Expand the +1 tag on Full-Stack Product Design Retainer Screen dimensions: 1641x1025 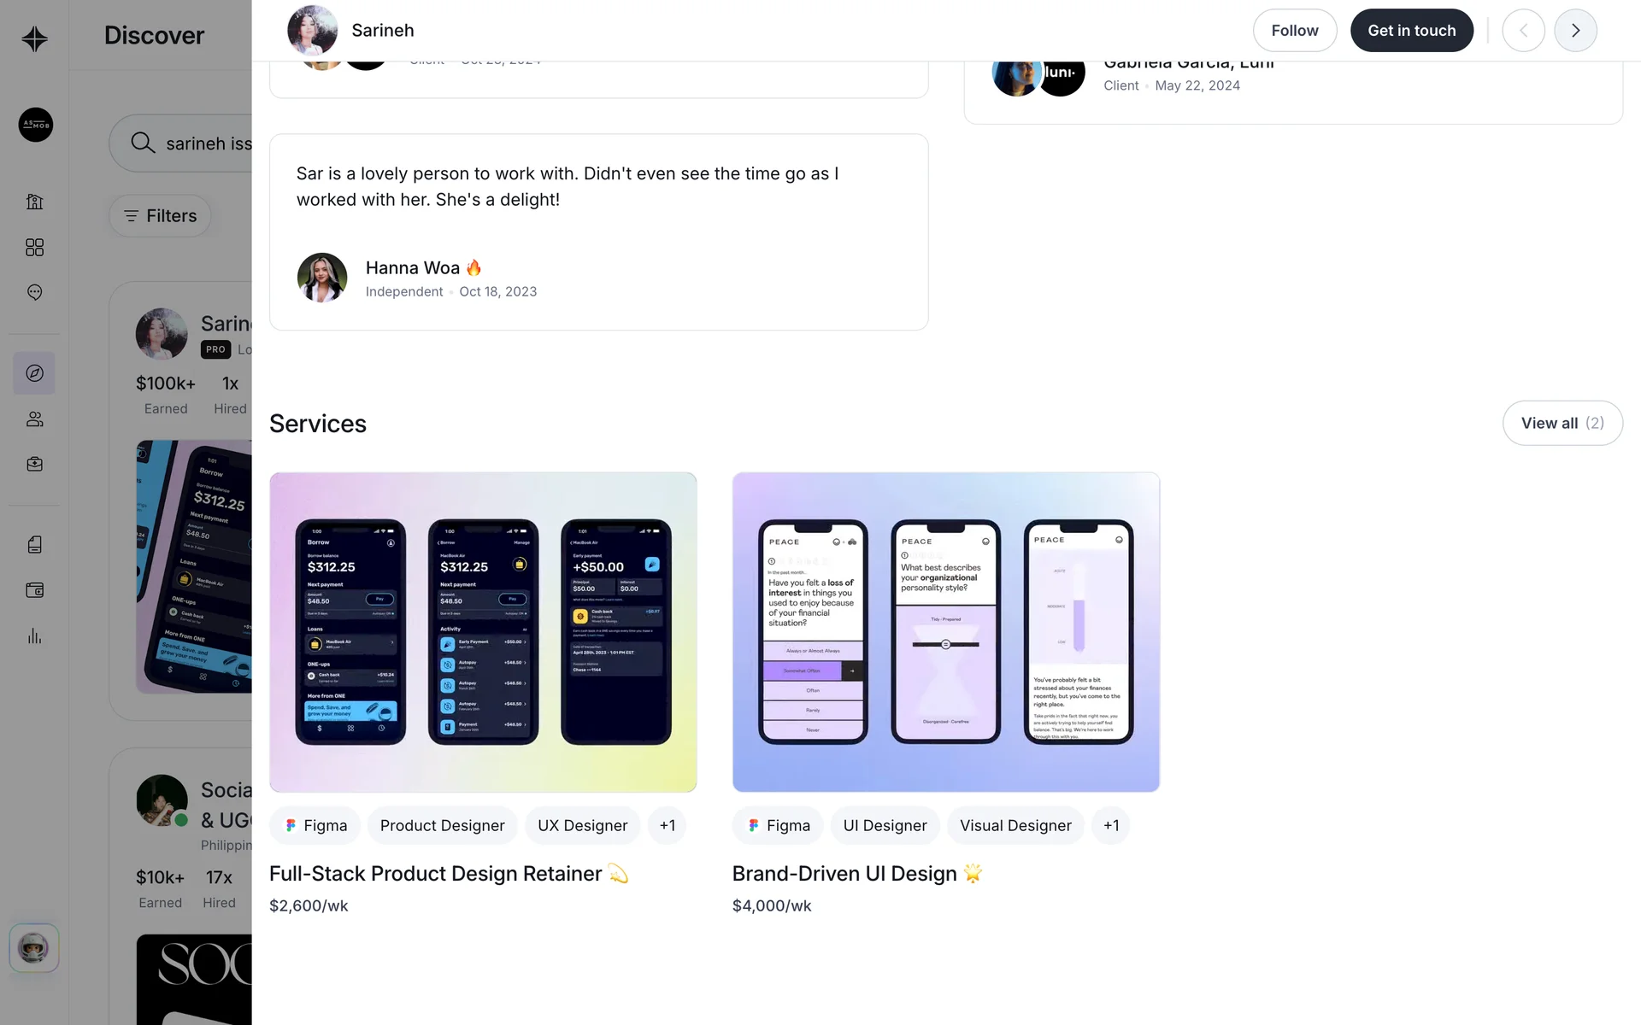coord(668,825)
